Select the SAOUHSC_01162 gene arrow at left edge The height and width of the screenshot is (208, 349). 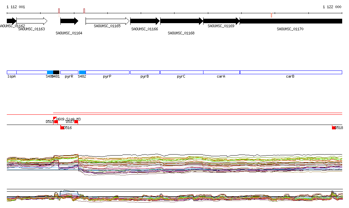[x=11, y=21]
